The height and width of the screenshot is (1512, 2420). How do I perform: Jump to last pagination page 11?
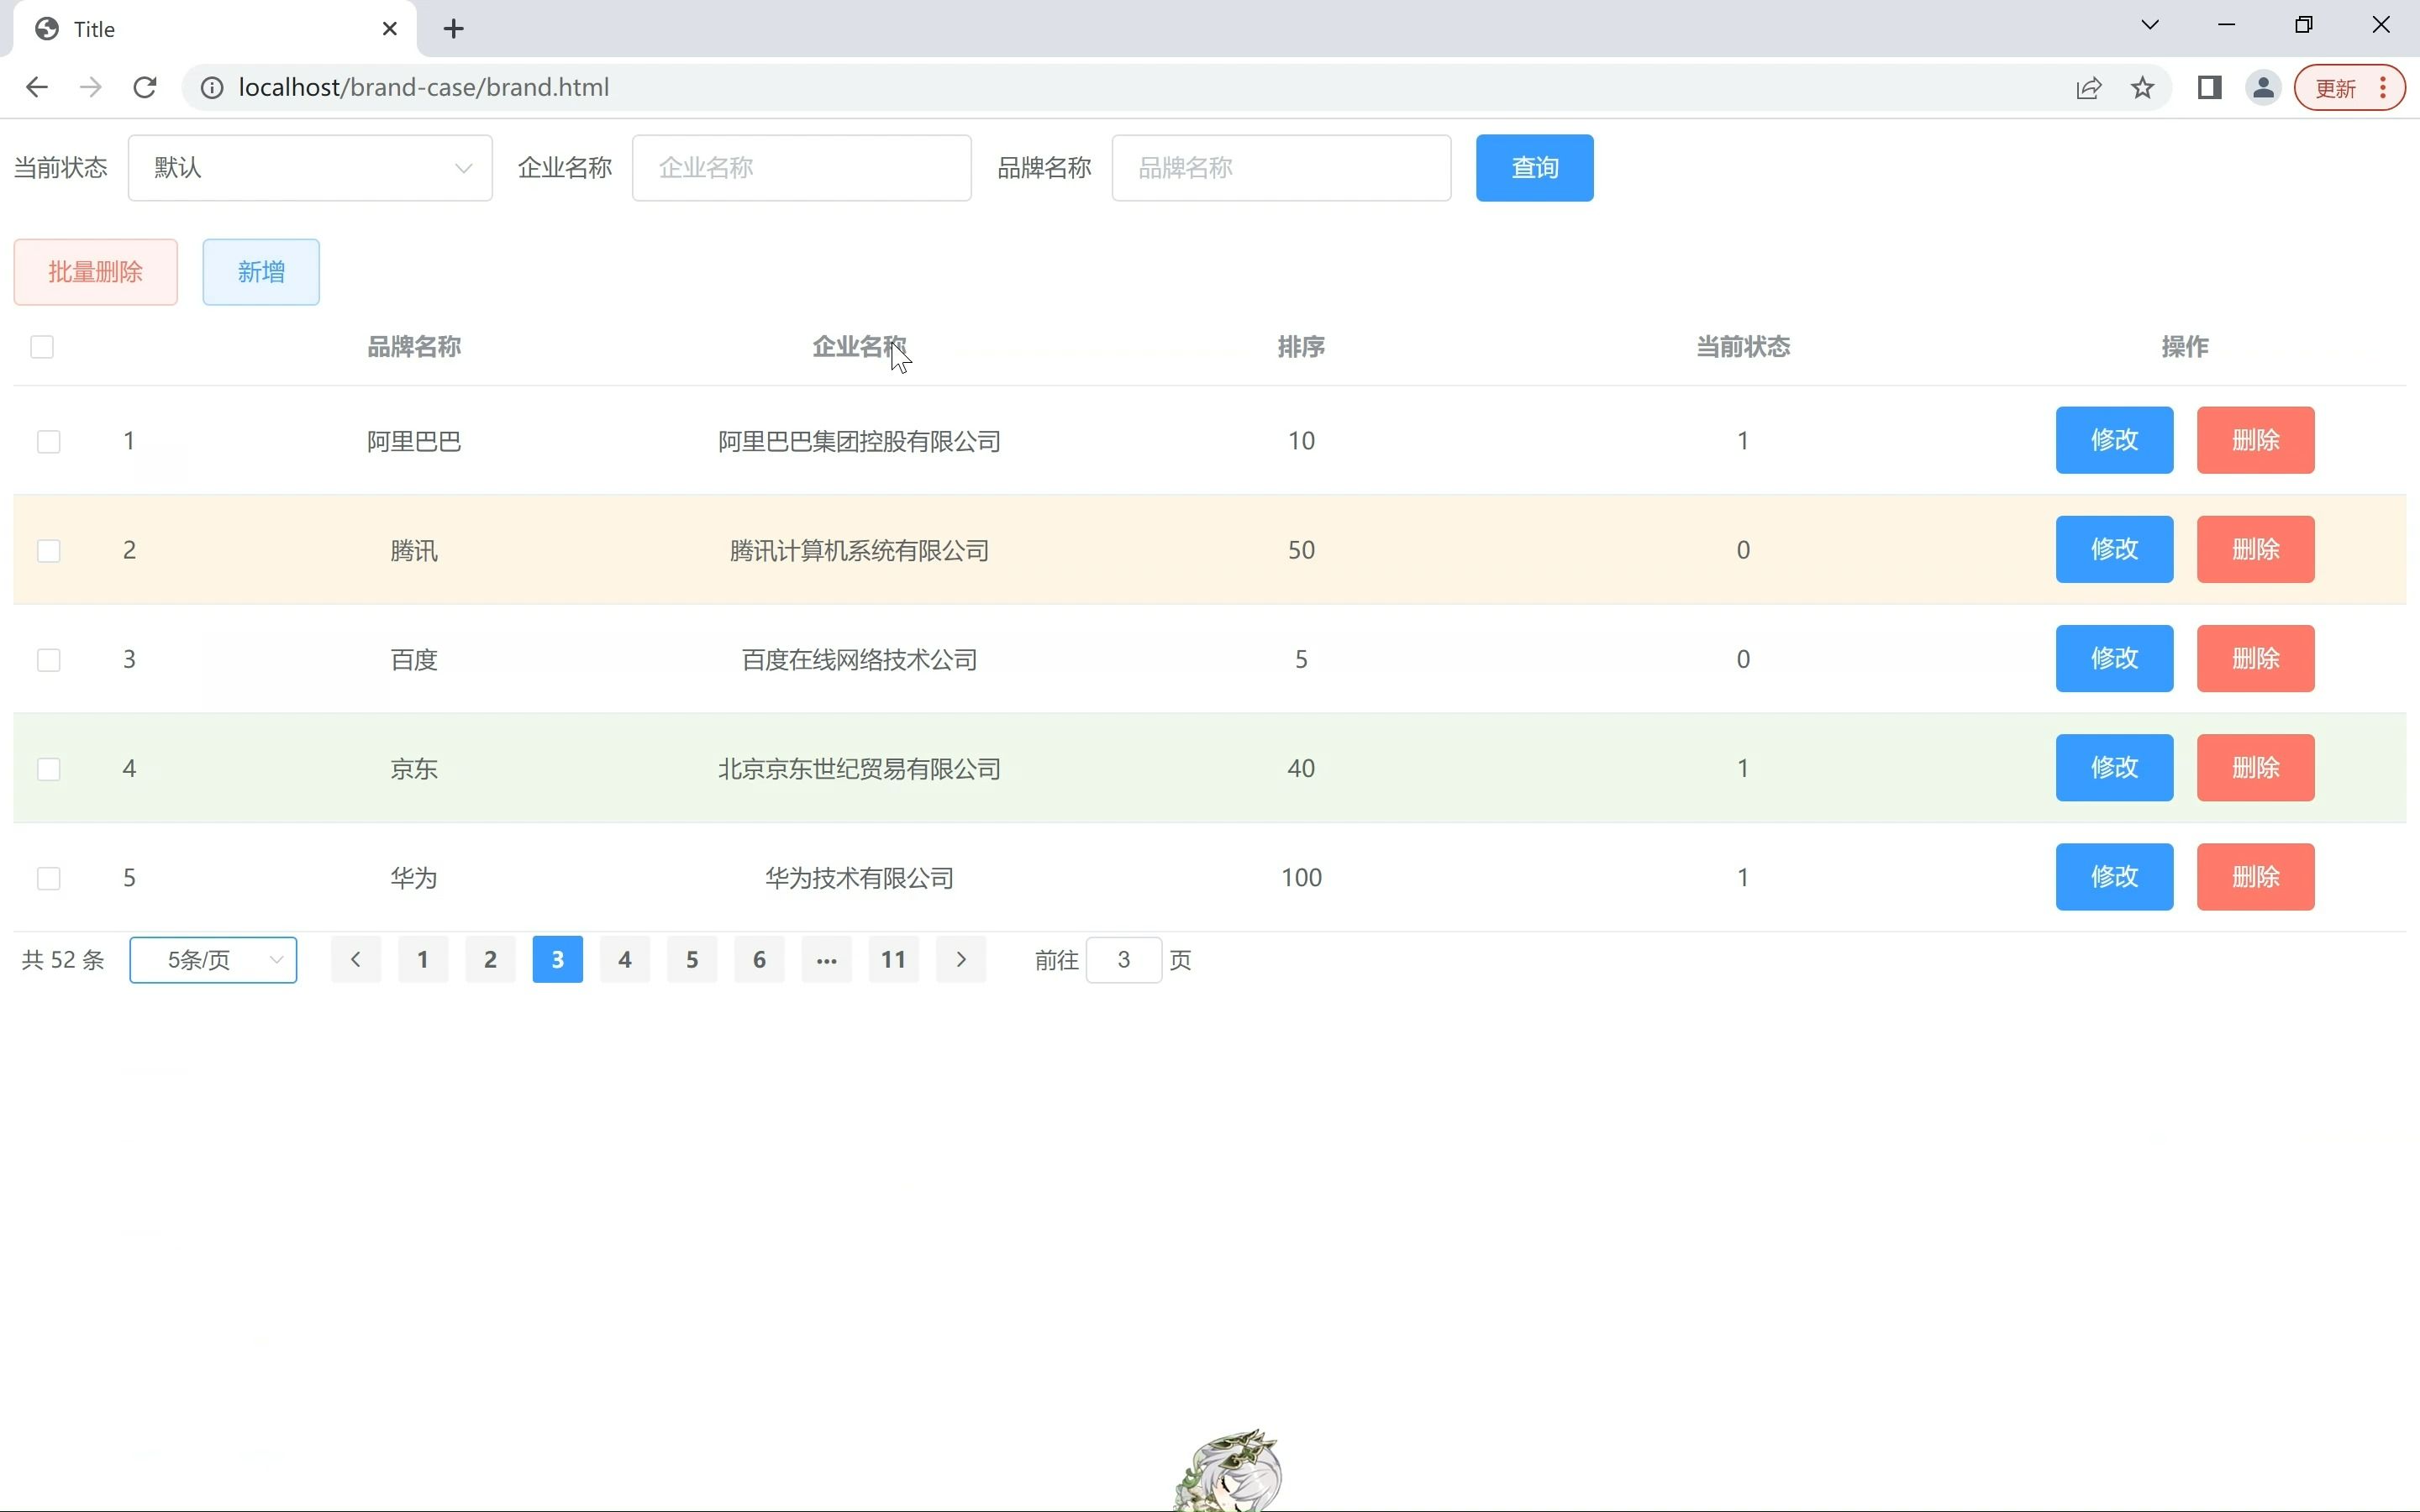pos(894,960)
